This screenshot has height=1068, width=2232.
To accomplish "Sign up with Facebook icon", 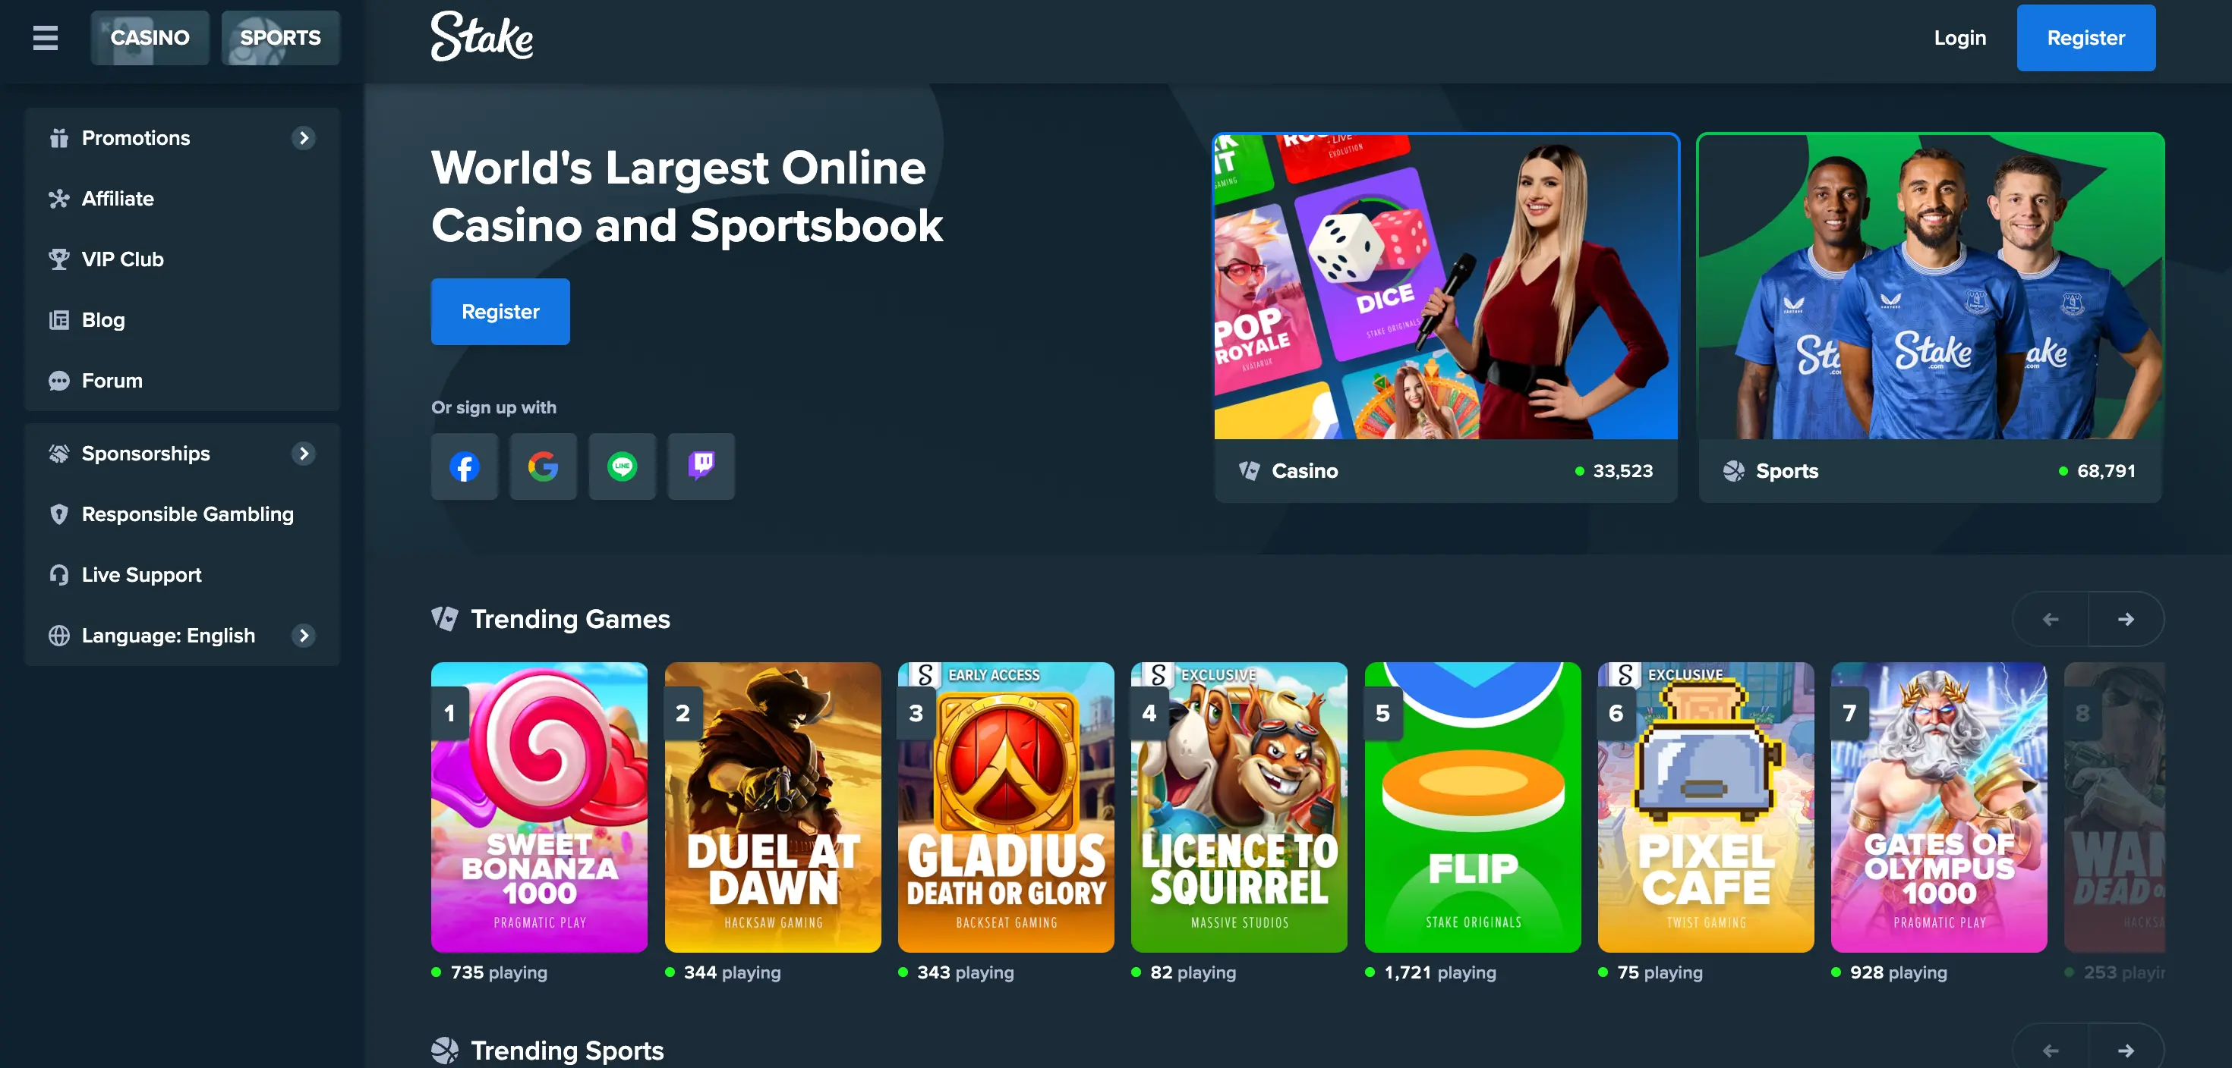I will (x=465, y=466).
